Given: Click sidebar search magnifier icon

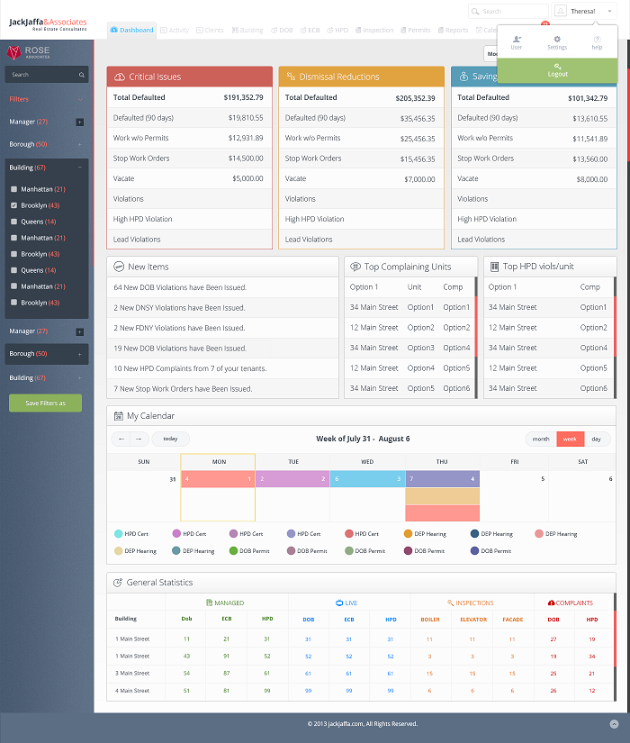Looking at the screenshot, I should pos(82,75).
